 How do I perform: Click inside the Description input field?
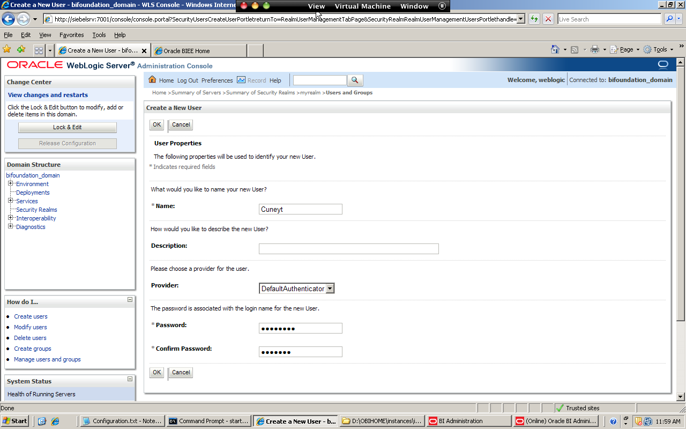click(348, 248)
